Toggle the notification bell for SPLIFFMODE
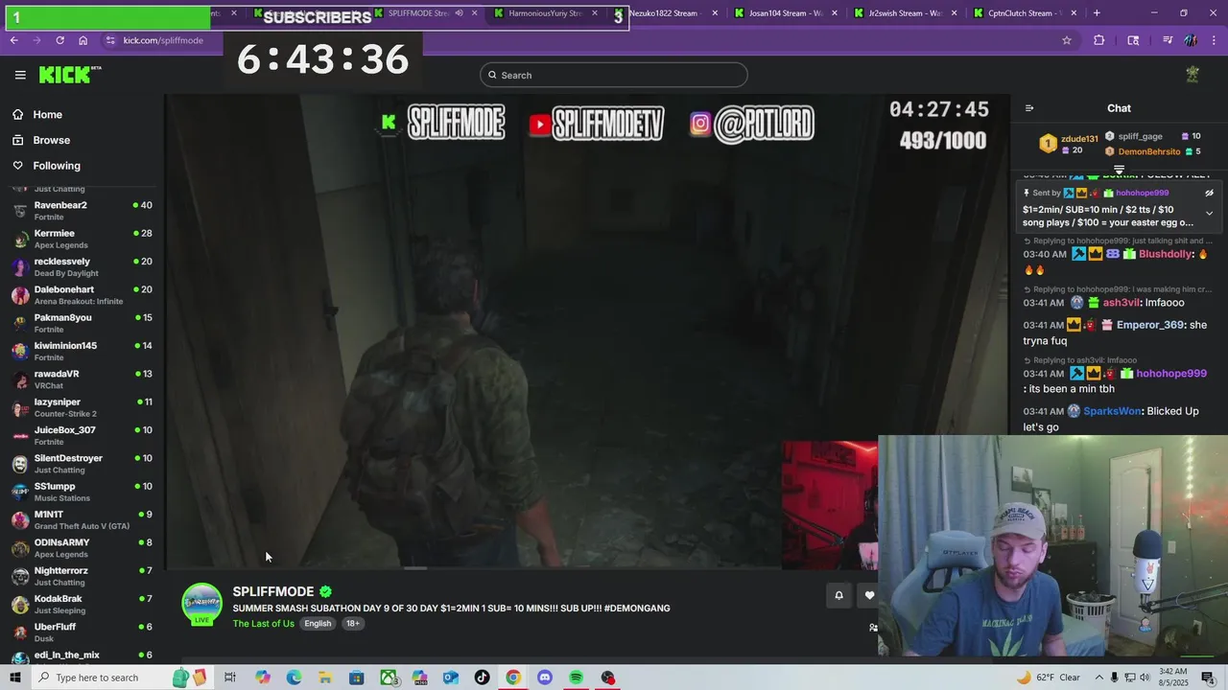Viewport: 1228px width, 690px height. tap(838, 595)
